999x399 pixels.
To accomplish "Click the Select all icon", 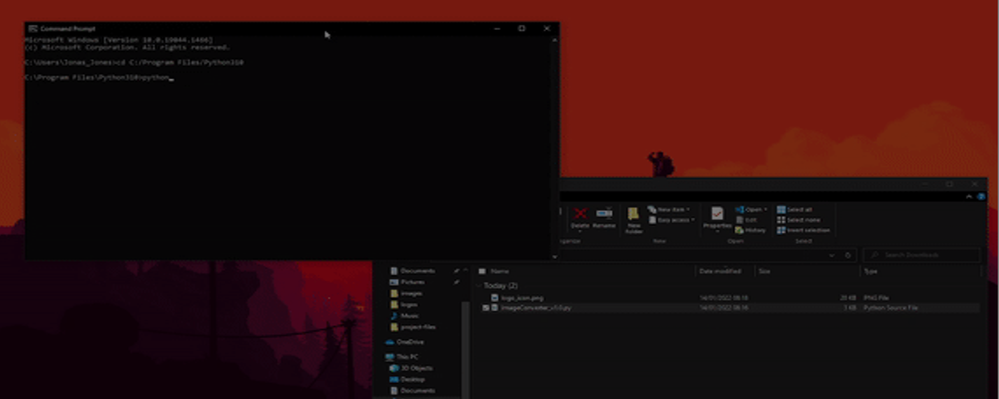I will point(781,209).
